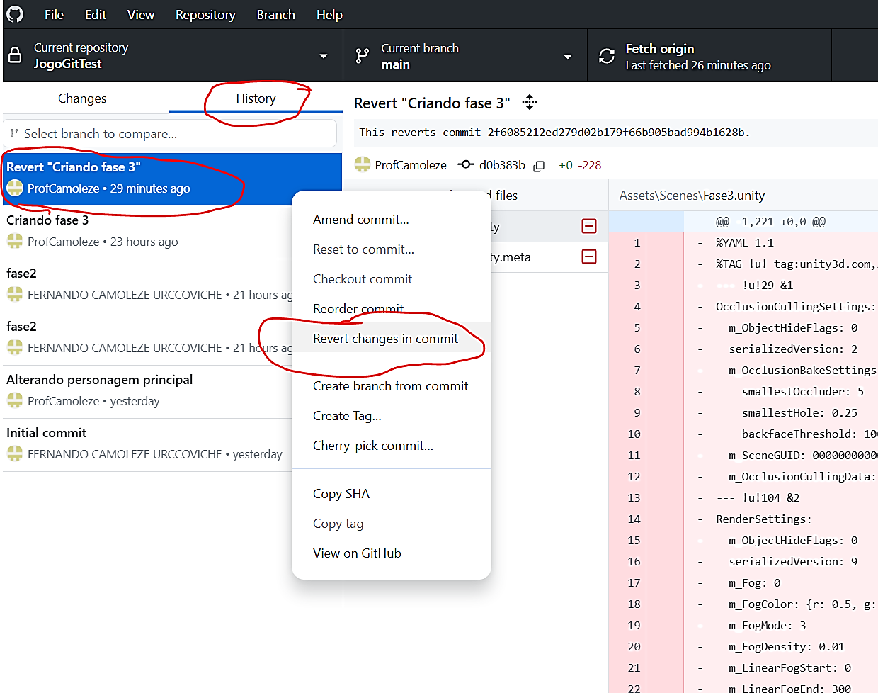The width and height of the screenshot is (878, 693).
Task: Open the Repository menu
Action: [x=205, y=15]
